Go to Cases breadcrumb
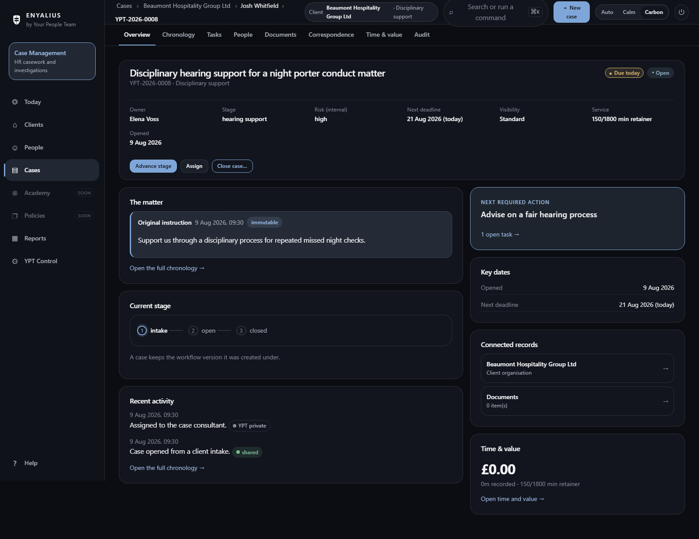This screenshot has height=539, width=699. [124, 6]
